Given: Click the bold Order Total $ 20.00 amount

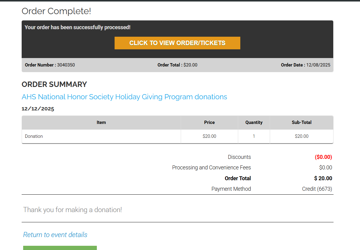Looking at the screenshot, I should point(323,178).
